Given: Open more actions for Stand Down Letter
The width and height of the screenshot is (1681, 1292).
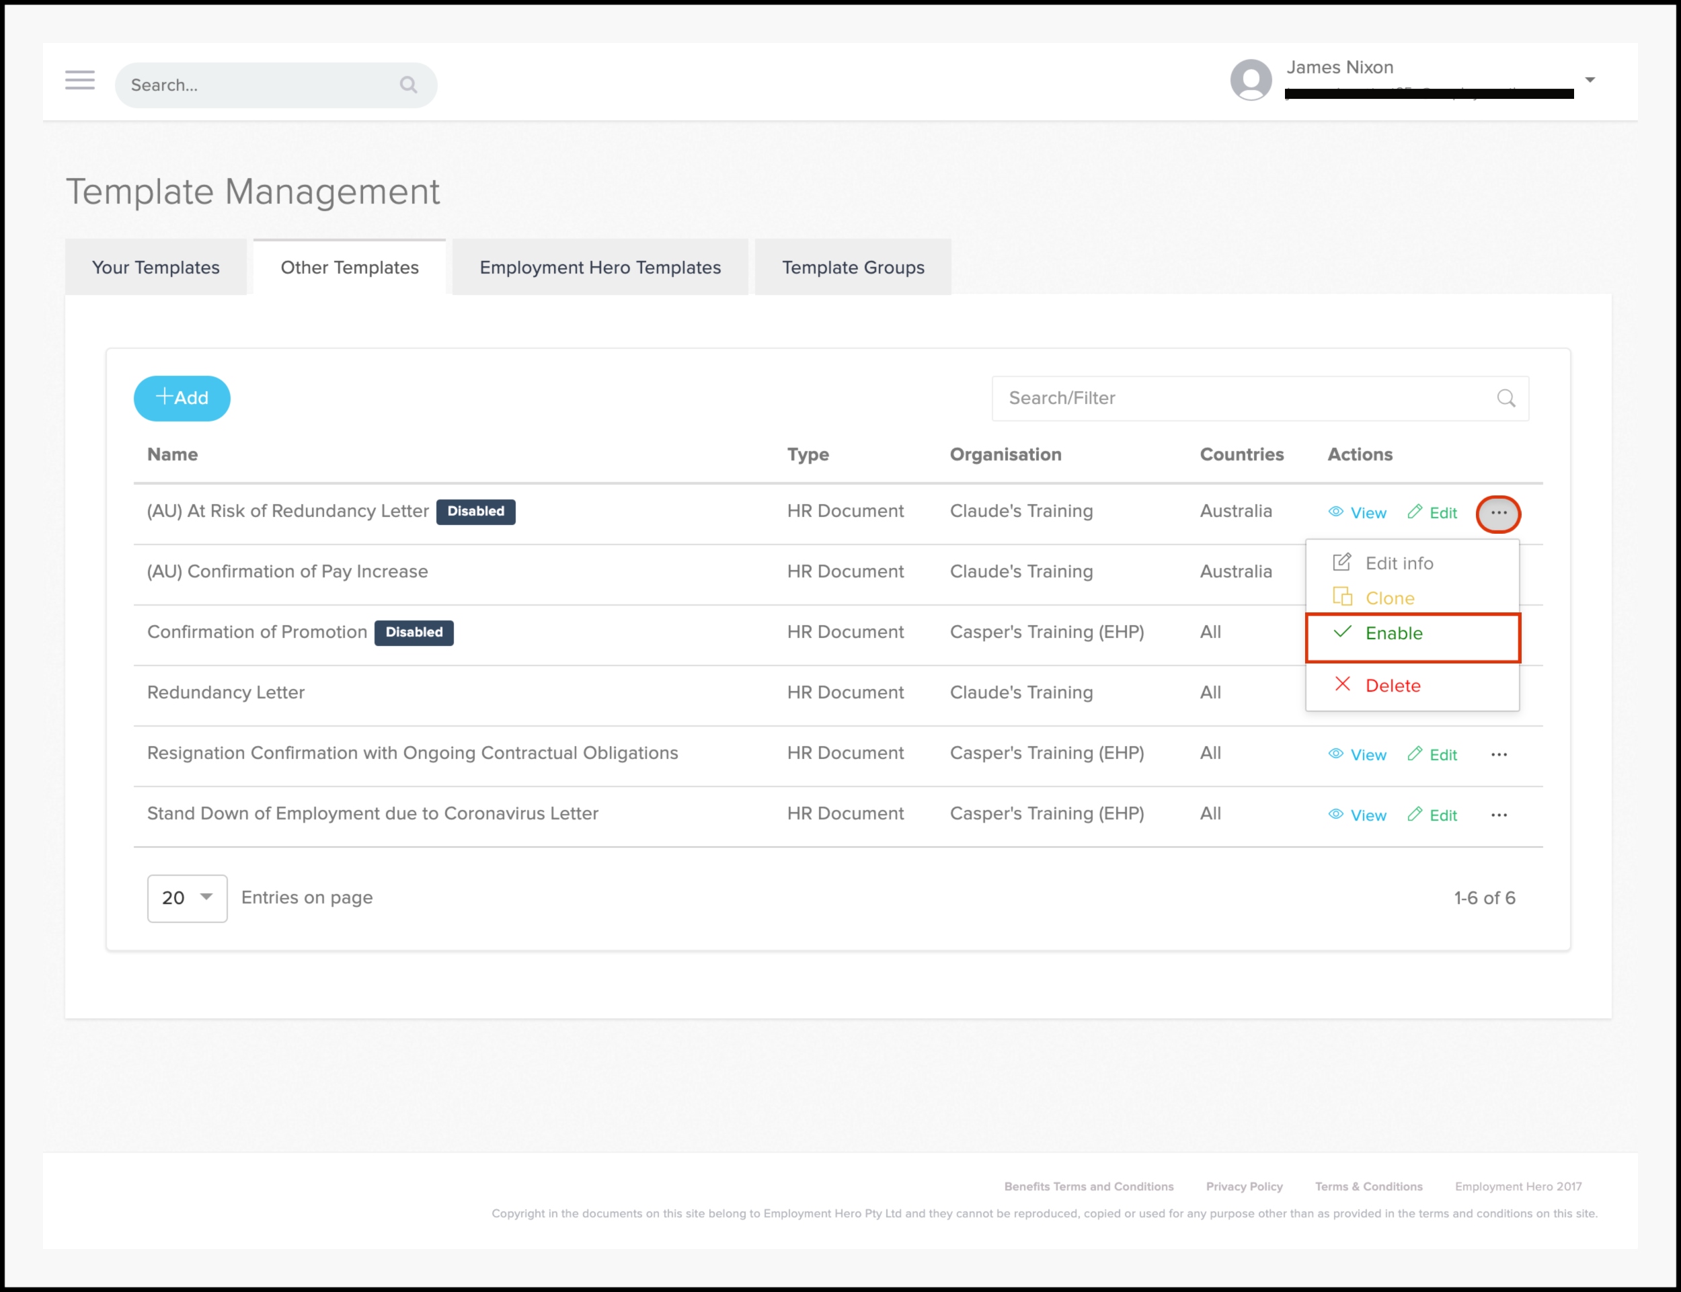Looking at the screenshot, I should (x=1499, y=815).
